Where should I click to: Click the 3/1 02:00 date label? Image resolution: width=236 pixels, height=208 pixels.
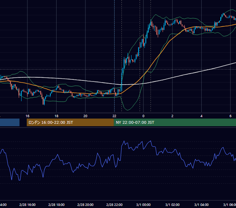[172, 205]
